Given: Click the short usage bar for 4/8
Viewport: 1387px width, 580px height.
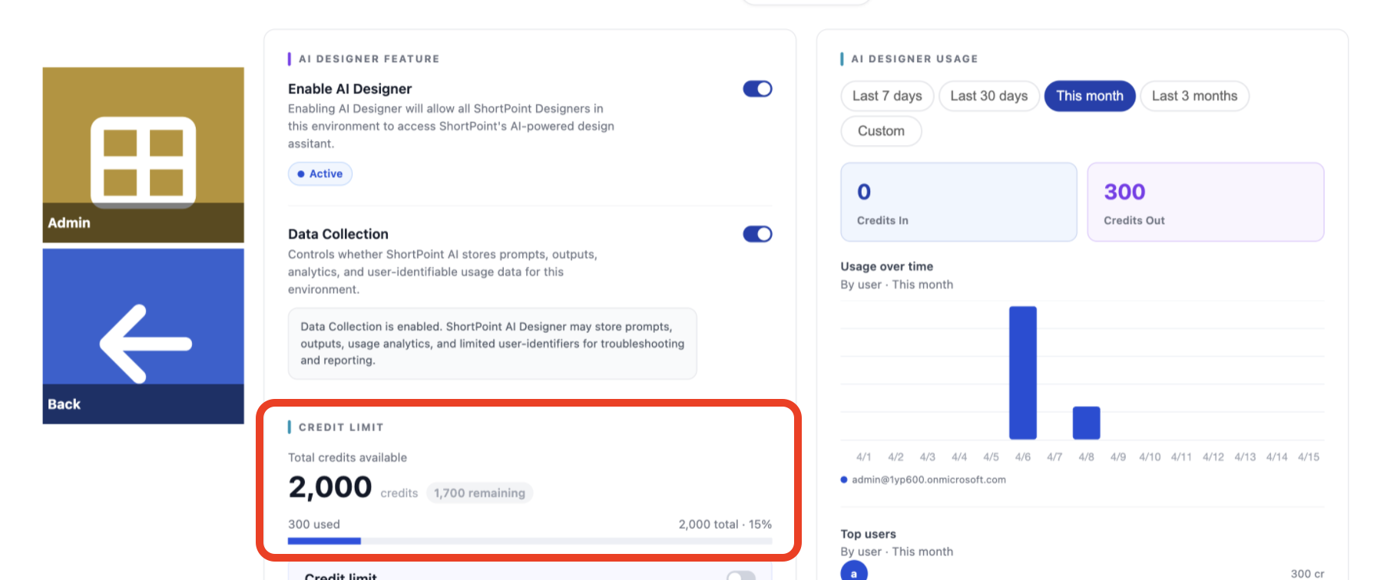Looking at the screenshot, I should point(1086,423).
